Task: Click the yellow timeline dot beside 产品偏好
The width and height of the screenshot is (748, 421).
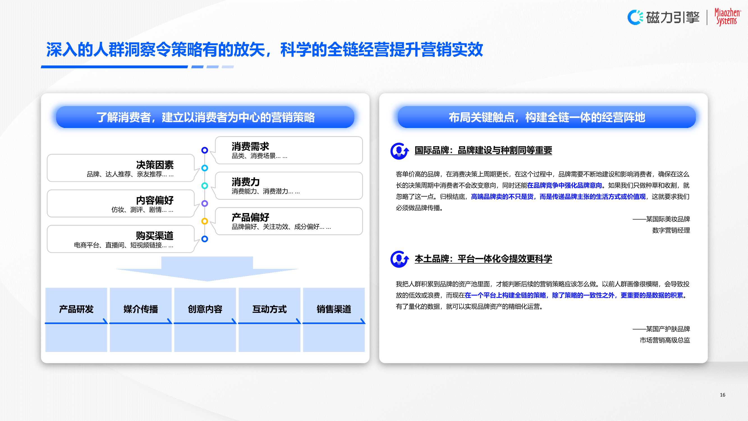Action: pos(205,221)
